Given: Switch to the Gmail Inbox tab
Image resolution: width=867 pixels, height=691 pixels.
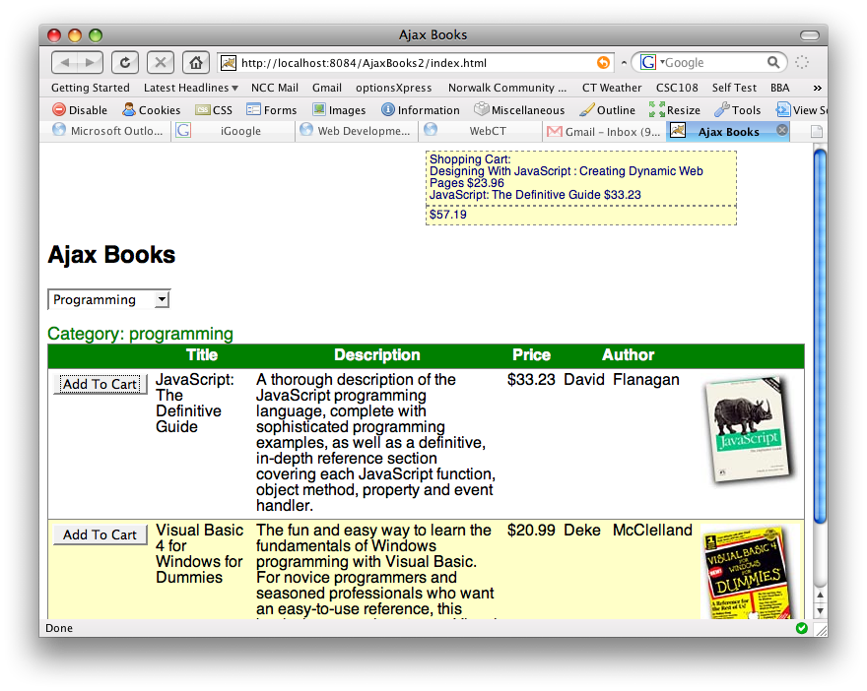Looking at the screenshot, I should [604, 132].
